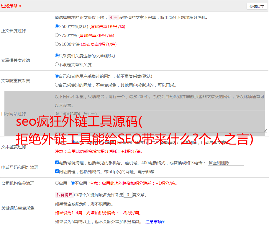Click the 正文长度过滤 label
The image size is (269, 227).
[14, 31]
